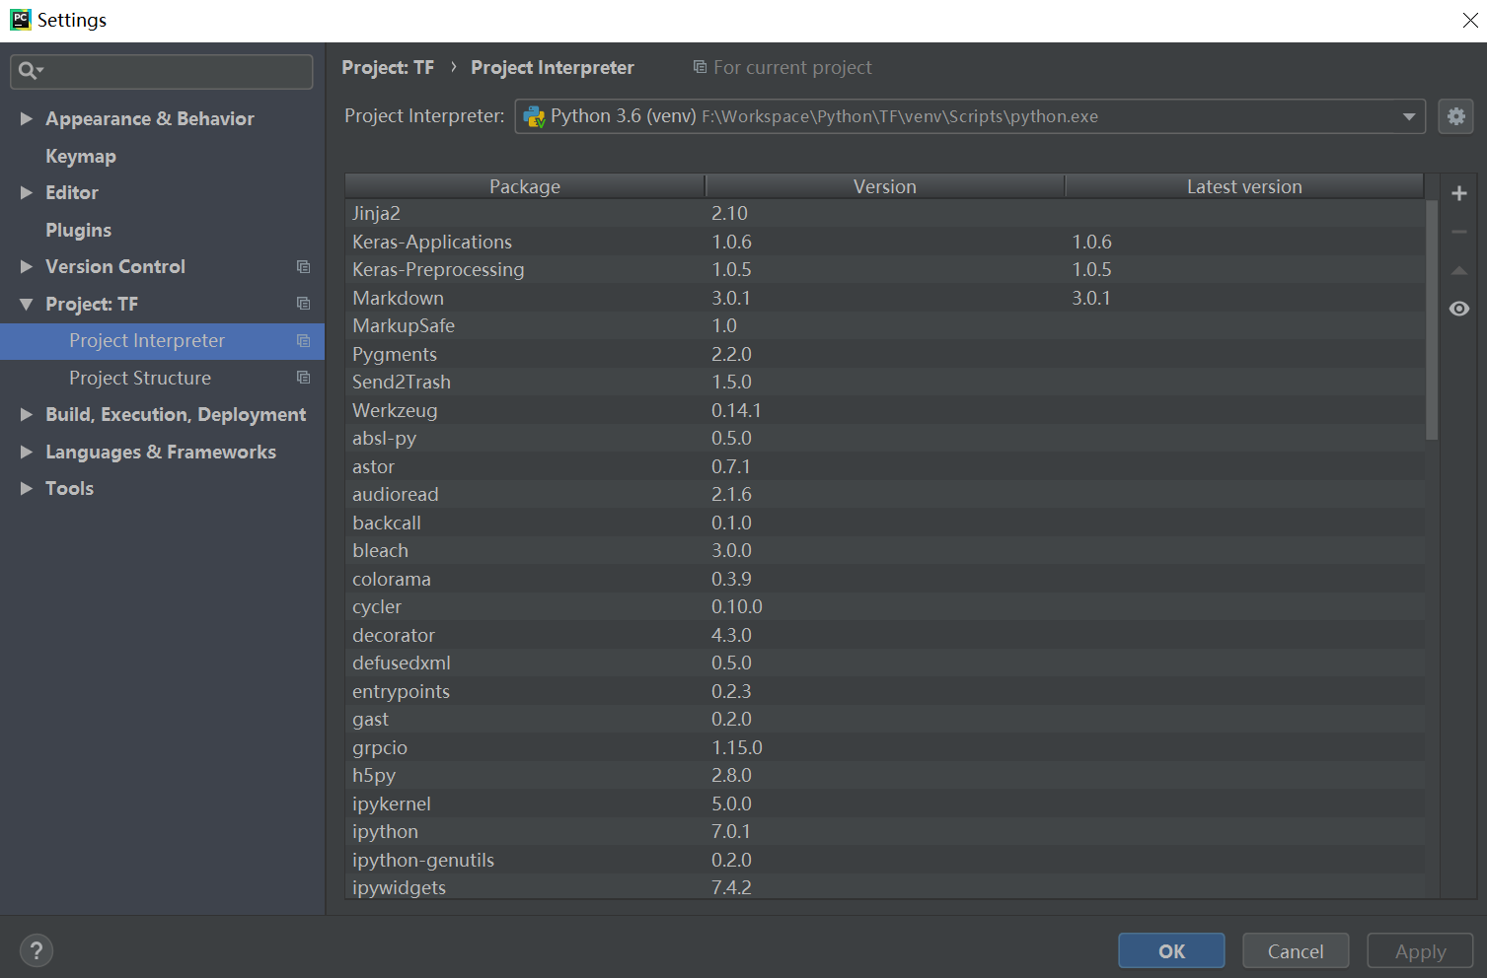This screenshot has height=978, width=1487.
Task: Sort by Package column header
Action: coord(525,186)
